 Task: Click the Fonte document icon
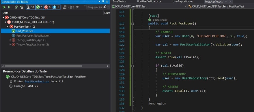tap(11, 81)
